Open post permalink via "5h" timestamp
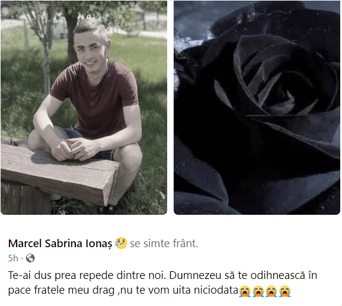This screenshot has width=342, height=306. 13,258
